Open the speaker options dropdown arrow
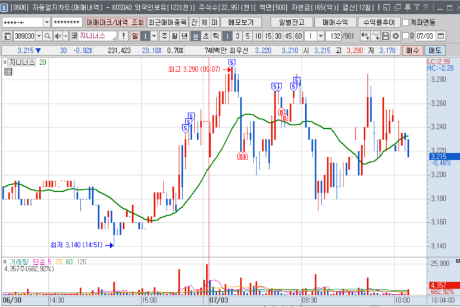460x307 pixels. (65, 36)
